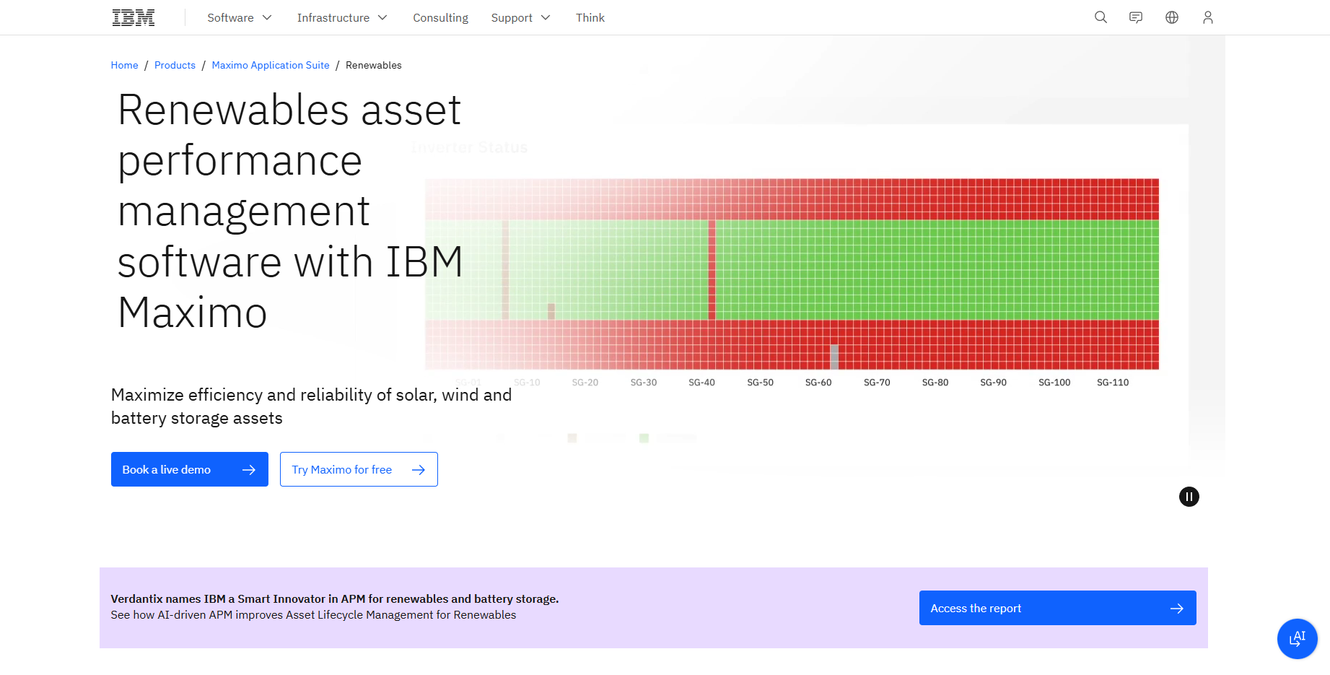Viewport: 1330px width, 675px height.
Task: Open the user profile icon
Action: point(1208,17)
